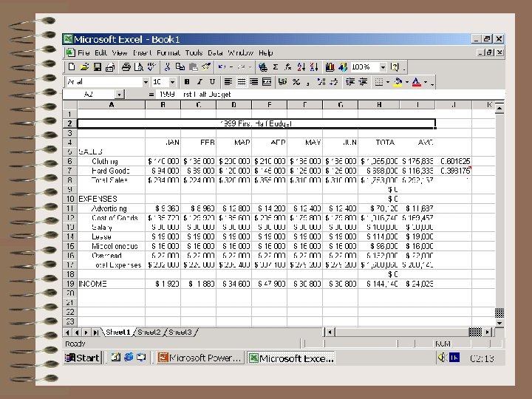Toggle Align Left
The image size is (532, 399).
point(228,82)
